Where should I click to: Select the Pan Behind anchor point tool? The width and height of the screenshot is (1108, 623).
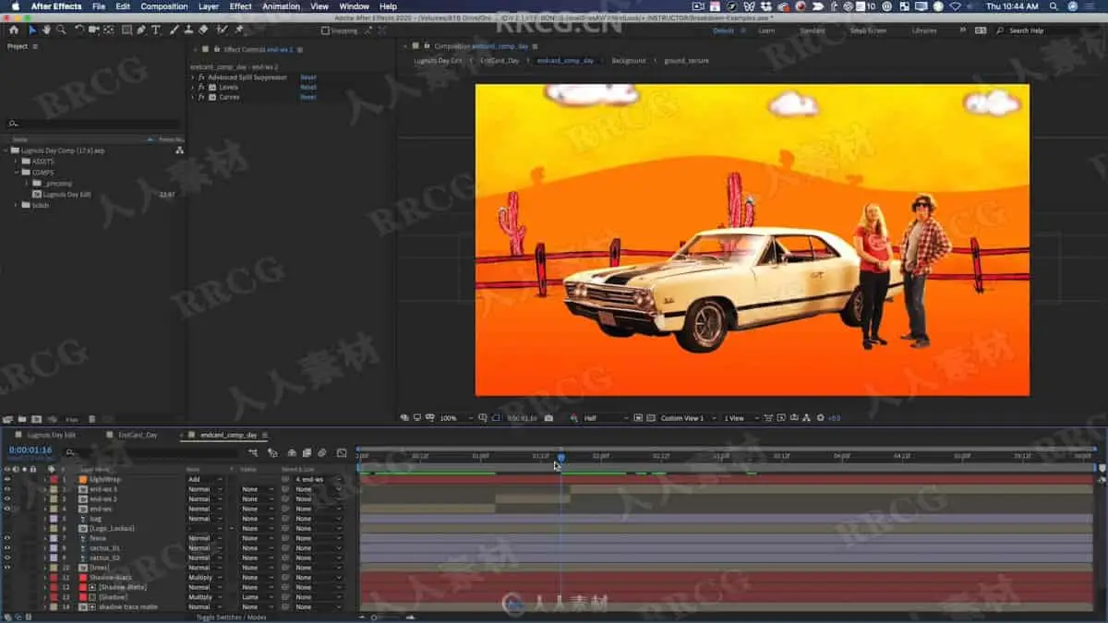109,30
